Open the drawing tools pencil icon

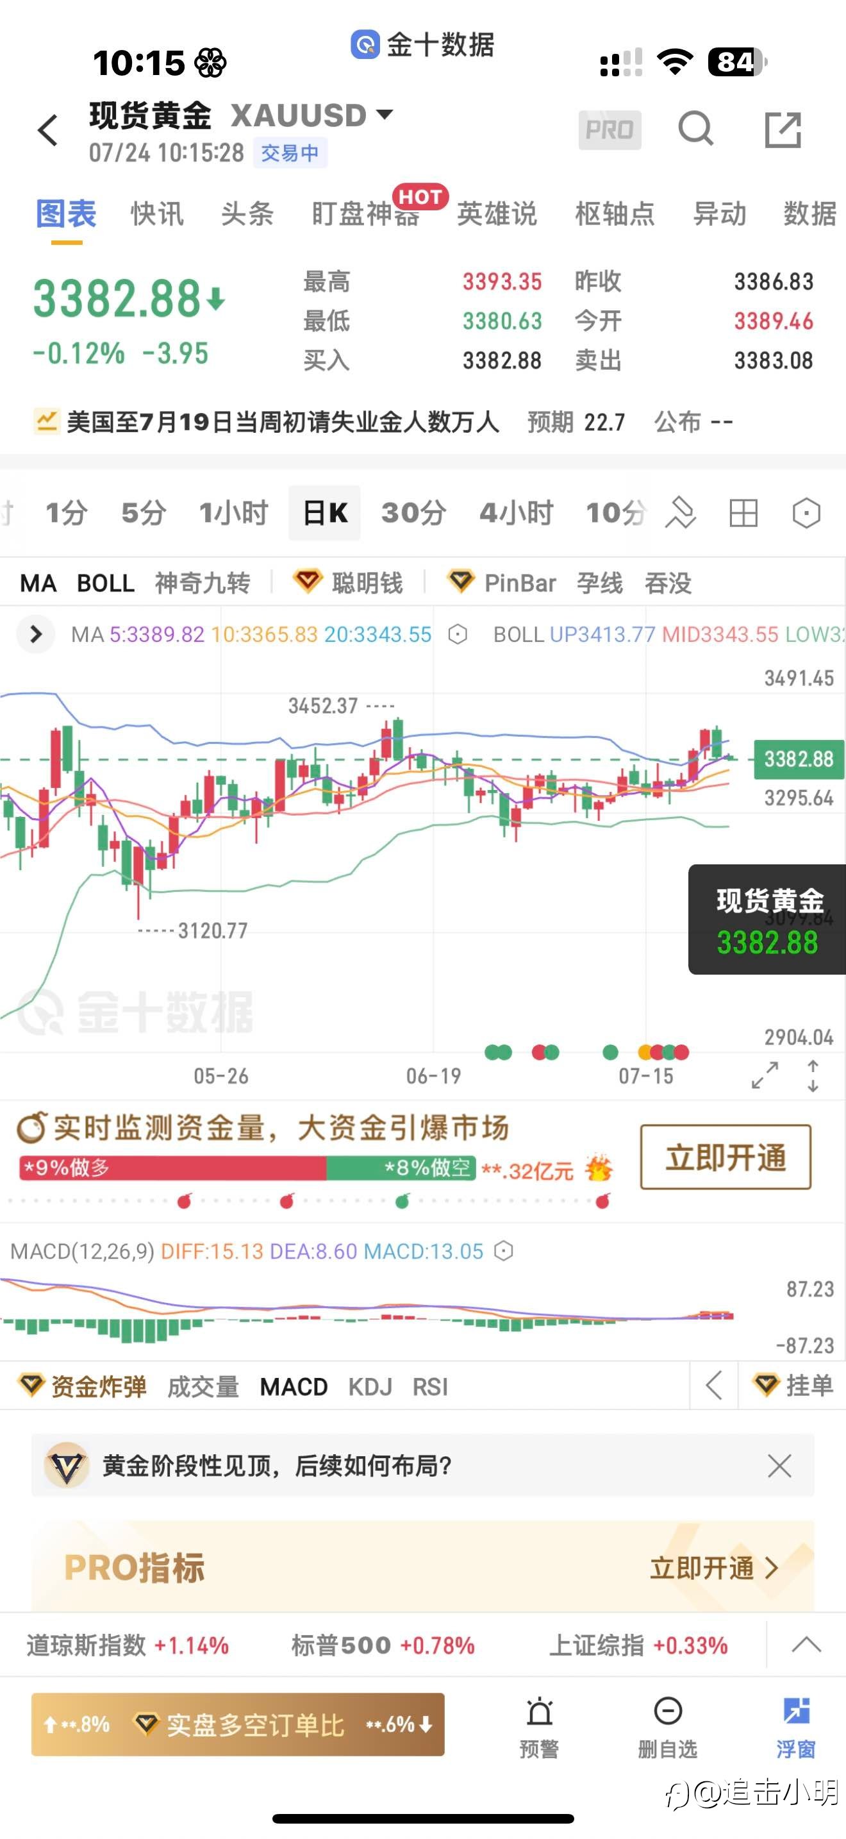tap(681, 512)
